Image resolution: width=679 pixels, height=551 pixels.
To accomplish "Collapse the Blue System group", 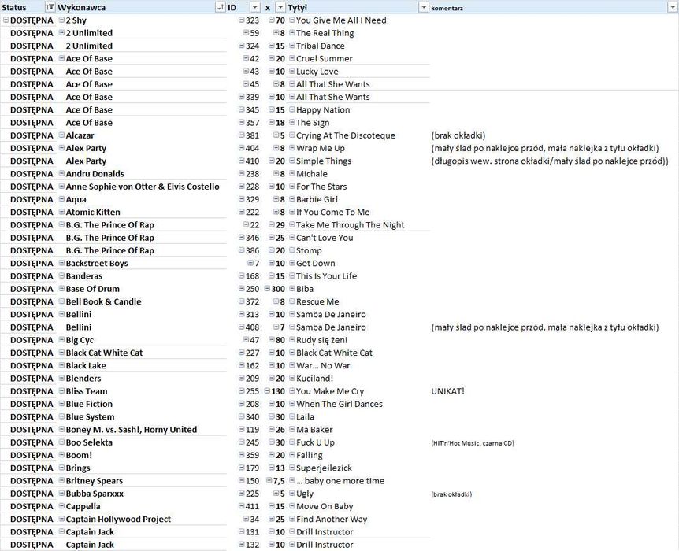I will click(x=61, y=416).
